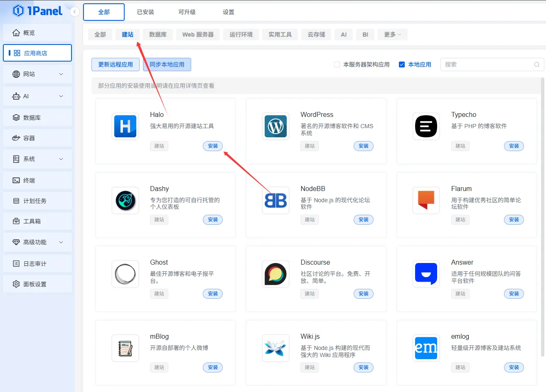Click the emlog app icon
Viewport: 546px width, 392px height.
[426, 348]
